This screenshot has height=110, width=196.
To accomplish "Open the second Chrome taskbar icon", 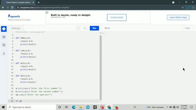I will [116, 107].
